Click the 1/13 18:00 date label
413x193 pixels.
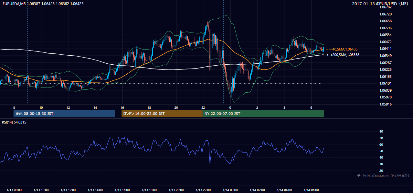click(x=149, y=190)
